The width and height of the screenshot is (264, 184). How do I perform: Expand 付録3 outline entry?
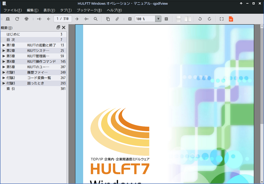point(4,83)
